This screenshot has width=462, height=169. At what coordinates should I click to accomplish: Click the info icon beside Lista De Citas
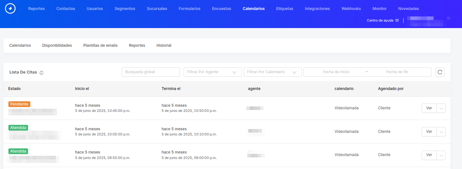tap(42, 73)
